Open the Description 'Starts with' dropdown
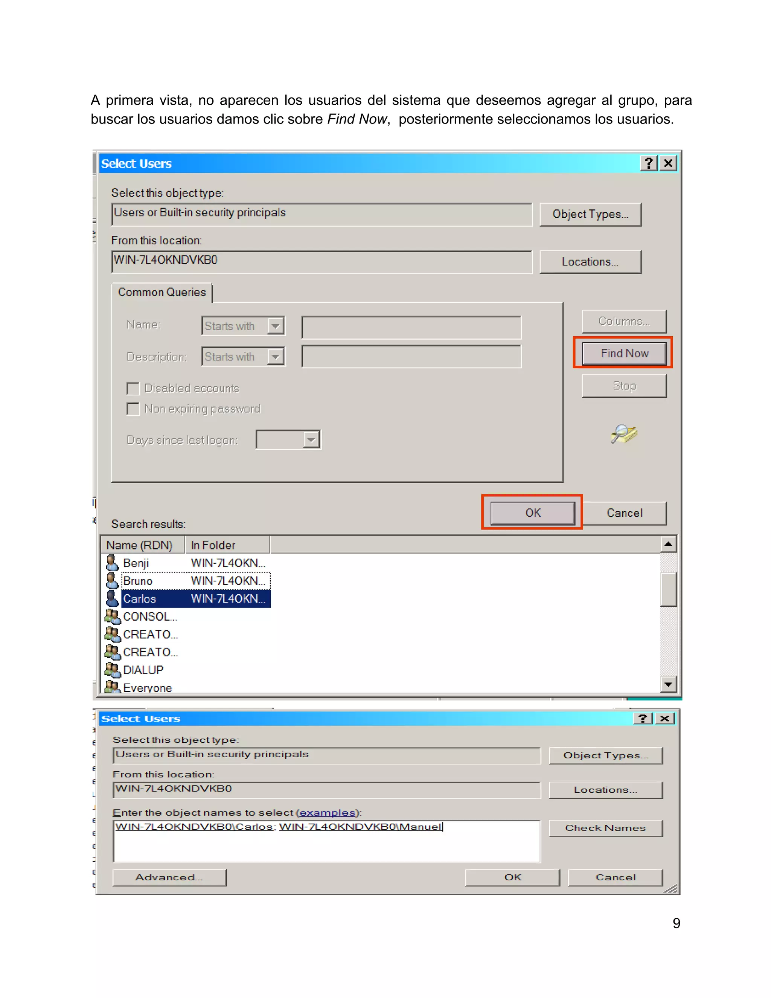Screen dimensions: 771x998 tap(276, 356)
